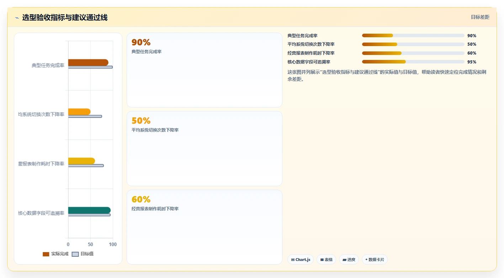The width and height of the screenshot is (504, 278).
Task: Click the header title 选型验收指标与建议通过线
Action: pyautogui.click(x=65, y=17)
